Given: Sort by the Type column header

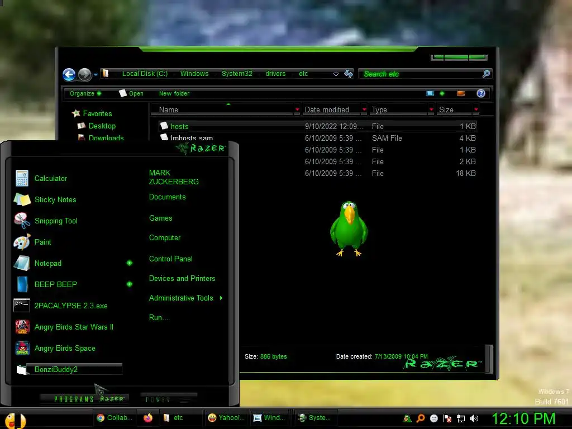Looking at the screenshot, I should pos(399,109).
